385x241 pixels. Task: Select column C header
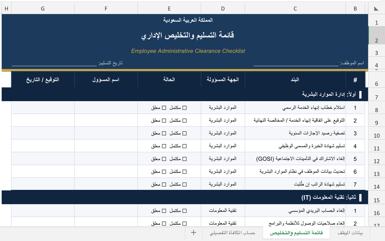pyautogui.click(x=295, y=9)
